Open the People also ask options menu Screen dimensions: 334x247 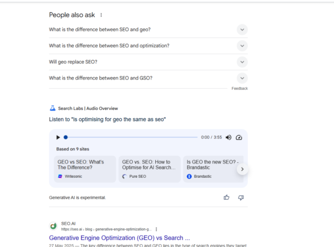[101, 15]
